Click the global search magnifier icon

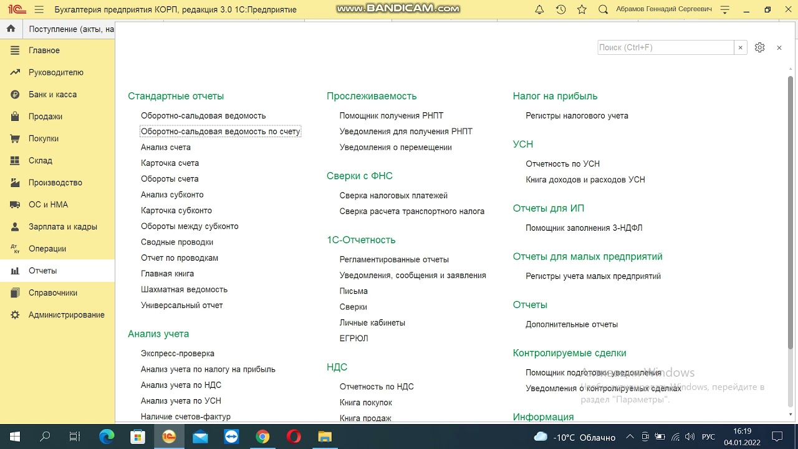tap(603, 10)
